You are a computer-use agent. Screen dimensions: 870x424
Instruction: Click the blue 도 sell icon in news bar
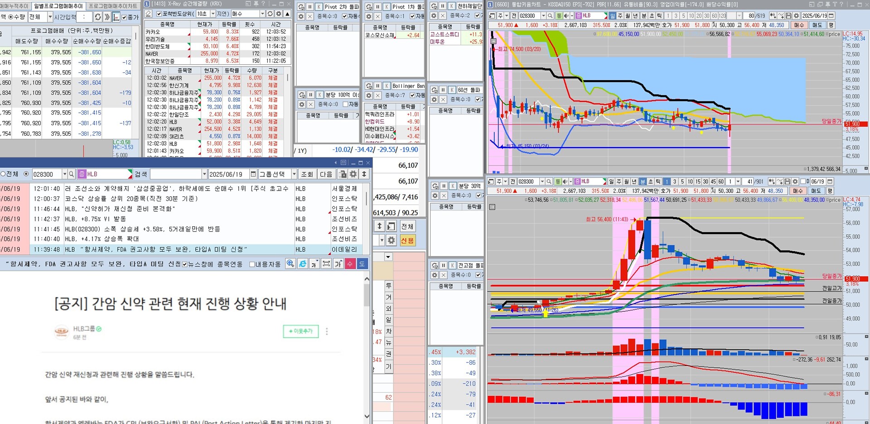[362, 264]
